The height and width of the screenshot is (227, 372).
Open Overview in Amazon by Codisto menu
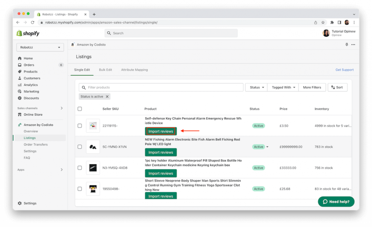pyautogui.click(x=31, y=131)
